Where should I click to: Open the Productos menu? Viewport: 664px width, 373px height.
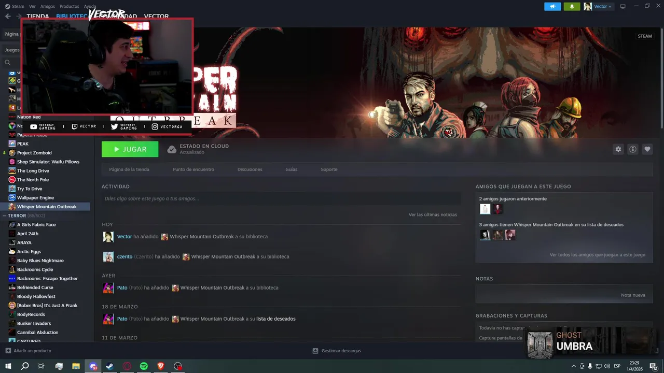tap(70, 6)
